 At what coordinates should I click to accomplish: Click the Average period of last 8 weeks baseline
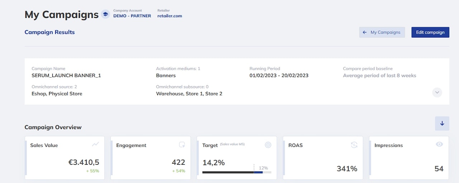coord(379,75)
